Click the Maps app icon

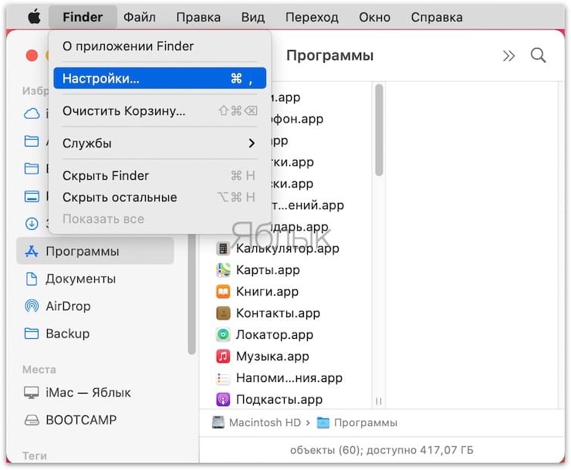[223, 270]
